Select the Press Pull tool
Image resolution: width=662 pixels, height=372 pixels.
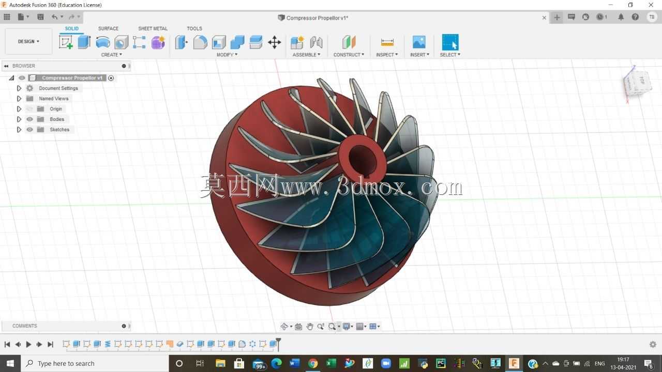pyautogui.click(x=181, y=42)
